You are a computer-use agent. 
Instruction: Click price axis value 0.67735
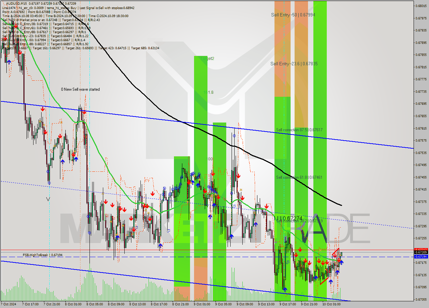tap(421, 91)
